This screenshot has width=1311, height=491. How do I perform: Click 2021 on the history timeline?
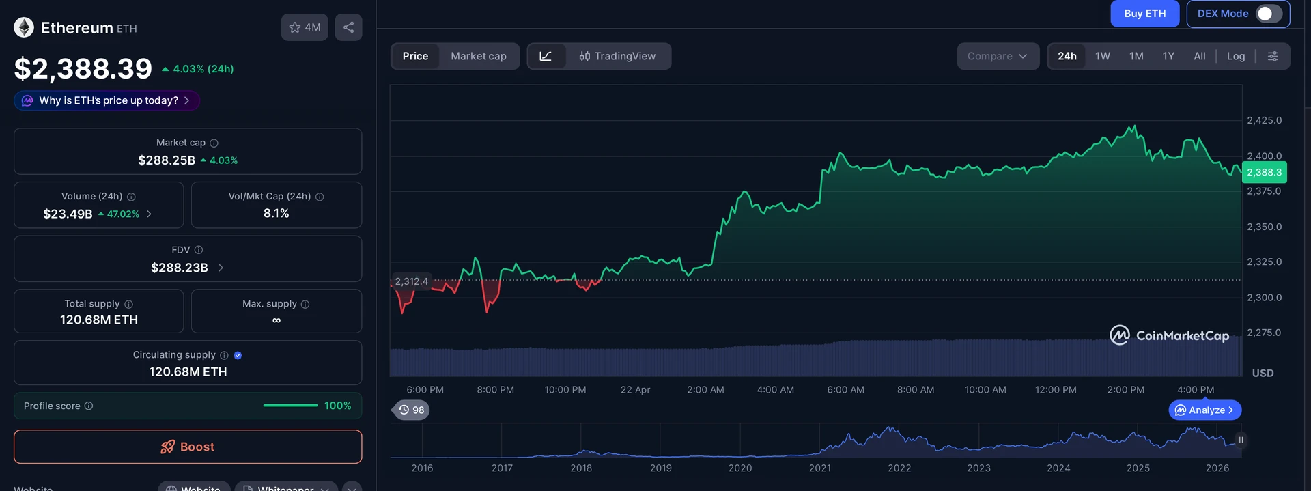pyautogui.click(x=820, y=468)
